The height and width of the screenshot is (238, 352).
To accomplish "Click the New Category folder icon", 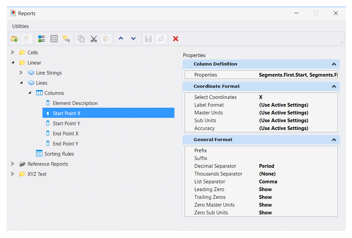I will 14,39.
